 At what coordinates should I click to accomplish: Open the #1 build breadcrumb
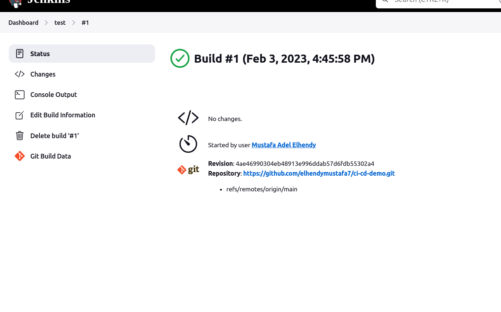coord(85,23)
